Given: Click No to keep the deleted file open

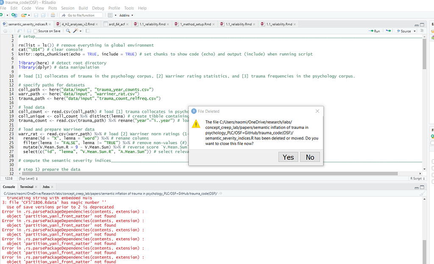Looking at the screenshot, I should click(310, 157).
